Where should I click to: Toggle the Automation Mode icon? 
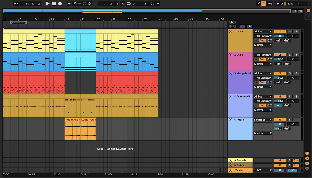point(242,26)
